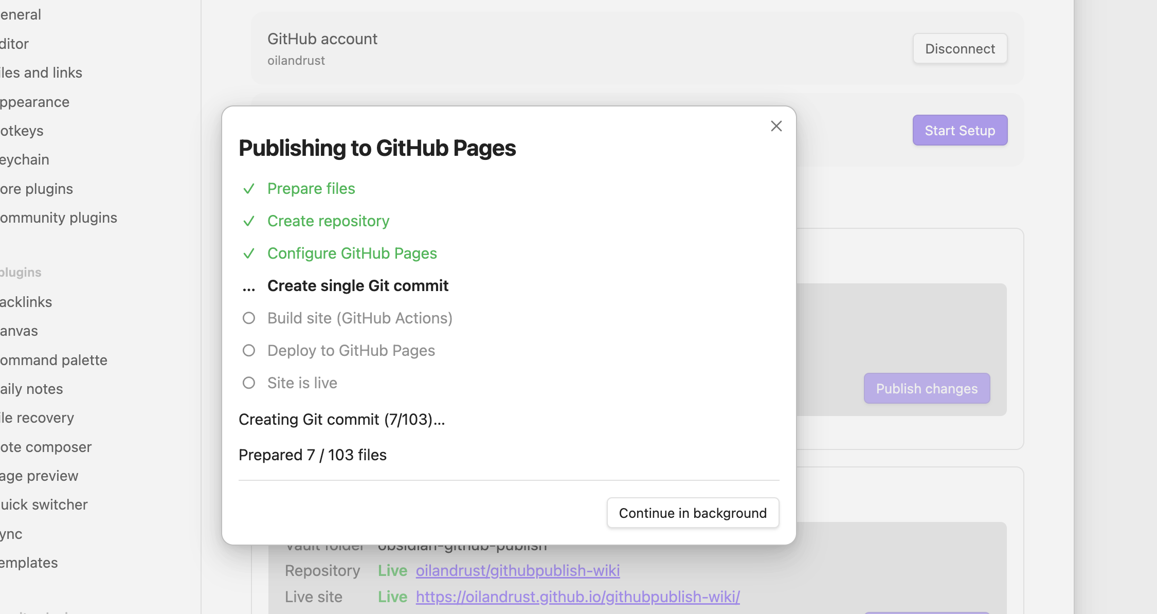Open General settings tab
Image resolution: width=1157 pixels, height=614 pixels.
click(20, 14)
